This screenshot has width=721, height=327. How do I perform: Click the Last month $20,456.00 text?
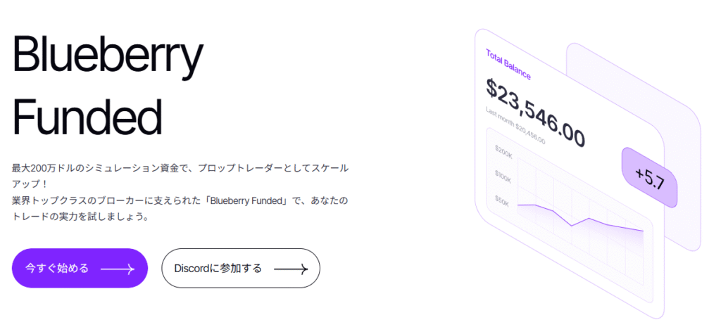(x=515, y=125)
